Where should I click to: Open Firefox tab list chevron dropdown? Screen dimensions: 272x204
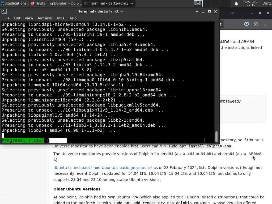click(x=232, y=13)
